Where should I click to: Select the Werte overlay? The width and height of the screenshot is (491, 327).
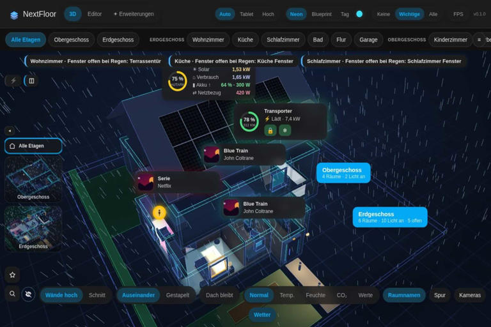click(x=366, y=295)
